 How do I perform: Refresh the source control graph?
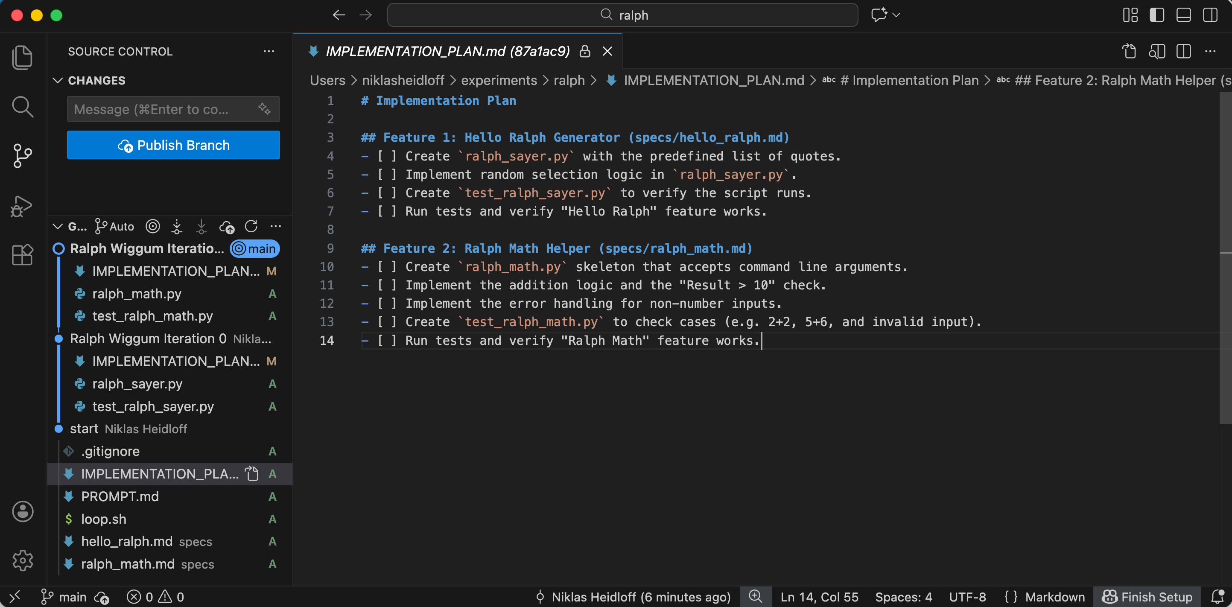(251, 226)
